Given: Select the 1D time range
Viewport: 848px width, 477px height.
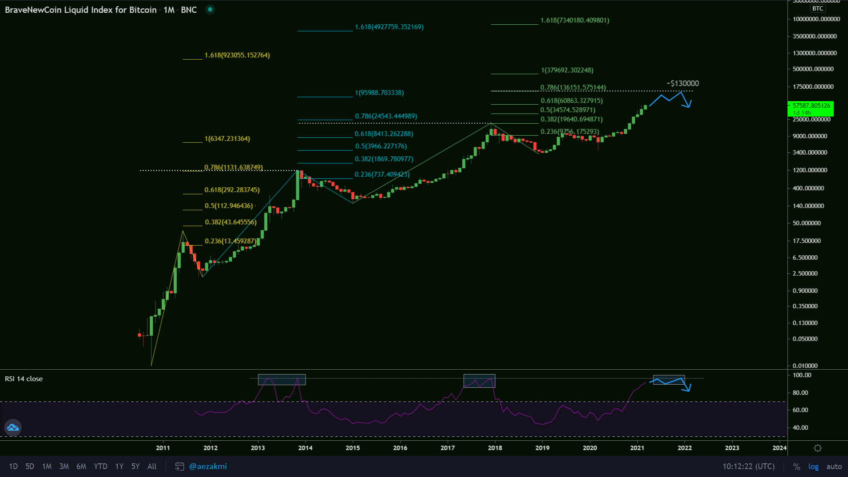Looking at the screenshot, I should (x=13, y=466).
